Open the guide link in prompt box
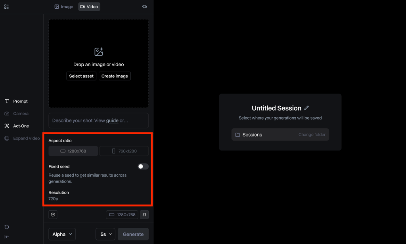This screenshot has width=406, height=244. coord(112,120)
